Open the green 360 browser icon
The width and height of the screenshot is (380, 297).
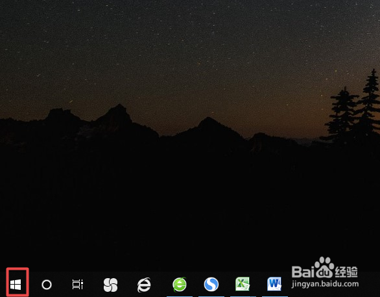click(x=180, y=285)
